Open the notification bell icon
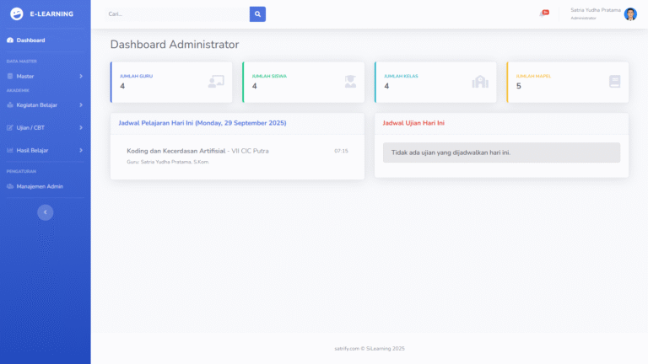 tap(543, 13)
